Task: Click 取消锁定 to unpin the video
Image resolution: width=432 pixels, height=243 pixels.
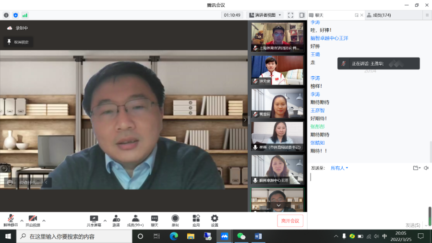Action: pos(18,42)
